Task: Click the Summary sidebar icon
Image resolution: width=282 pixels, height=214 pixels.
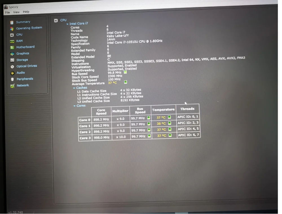Action: [12, 23]
